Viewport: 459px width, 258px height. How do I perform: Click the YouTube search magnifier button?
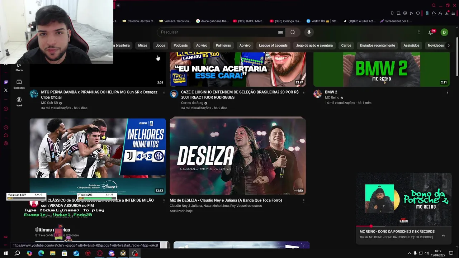(293, 32)
